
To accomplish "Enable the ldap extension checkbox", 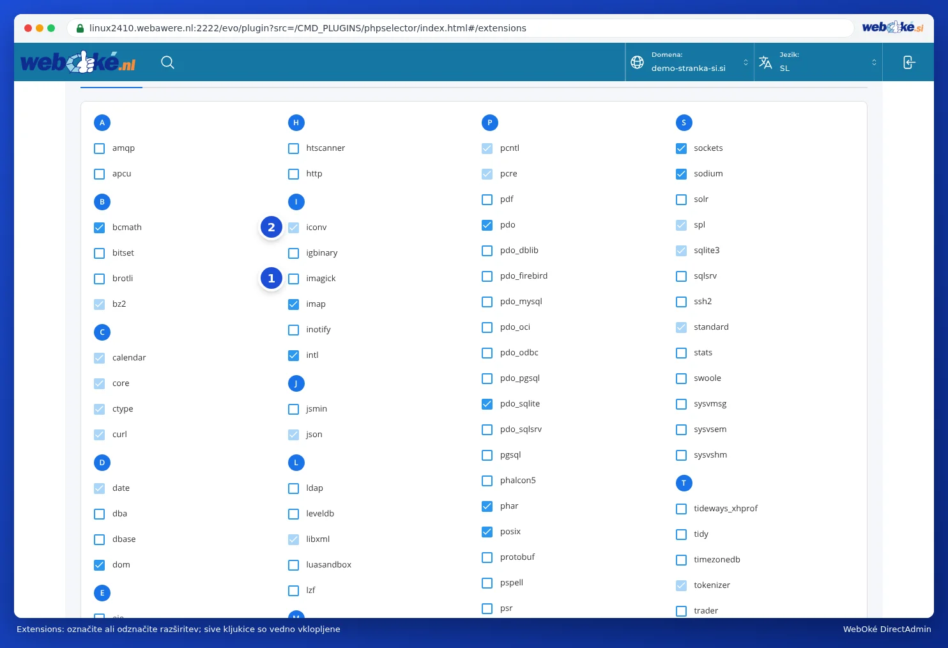I will coord(293,488).
